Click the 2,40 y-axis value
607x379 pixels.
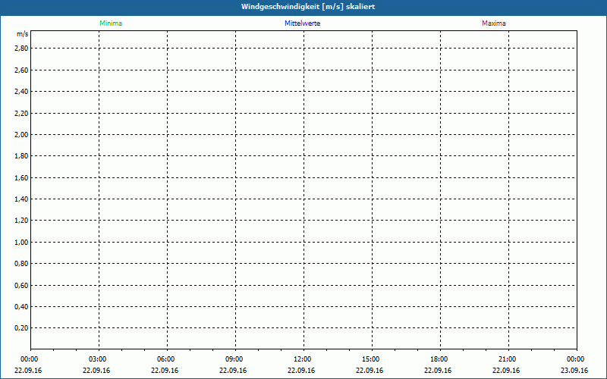tap(23, 91)
